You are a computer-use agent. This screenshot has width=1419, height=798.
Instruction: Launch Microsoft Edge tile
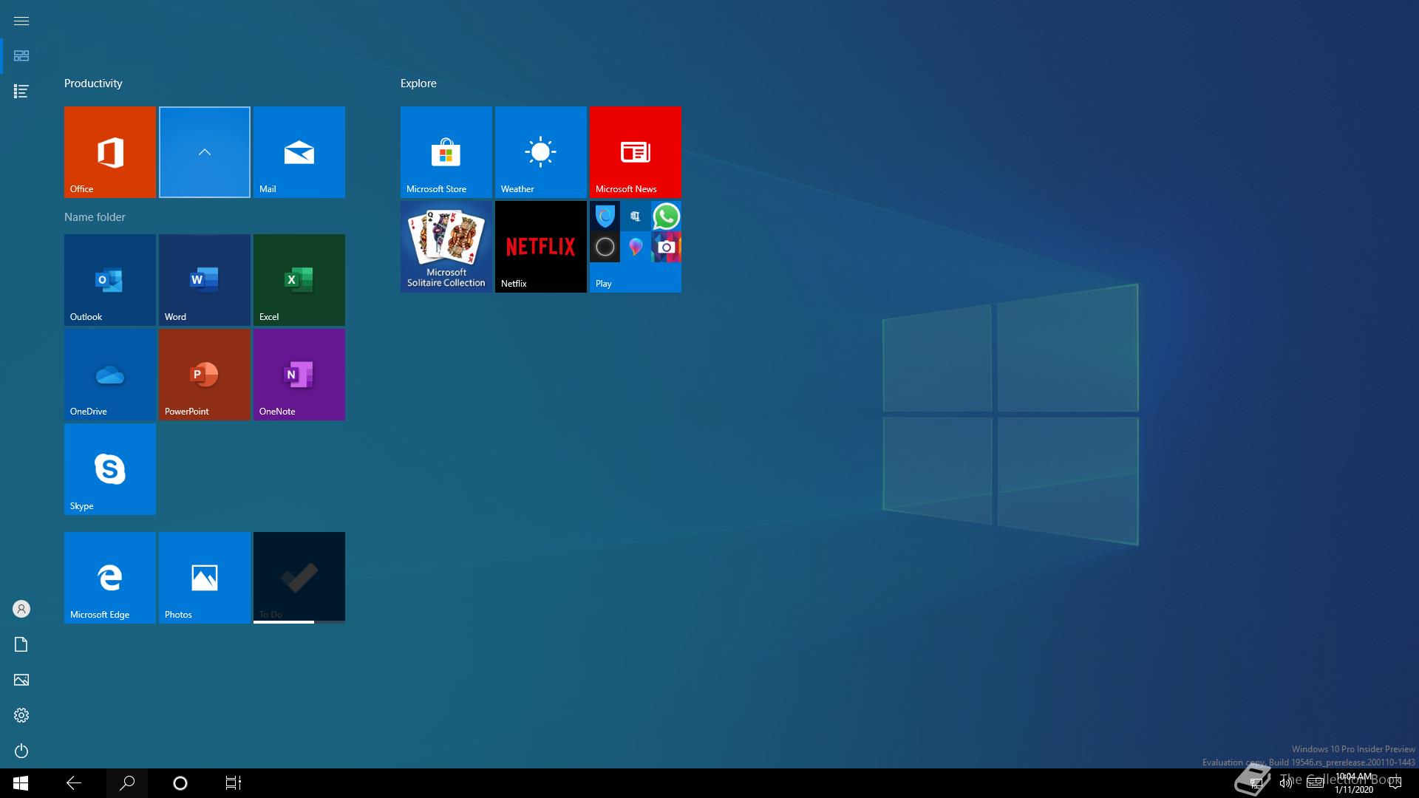[110, 578]
